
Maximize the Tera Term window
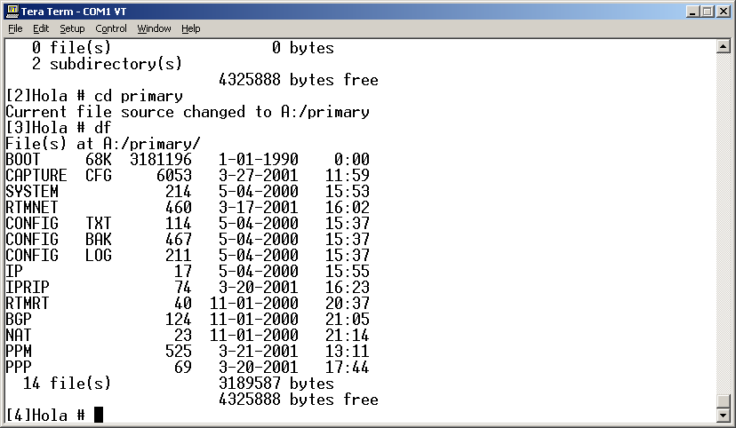pyautogui.click(x=707, y=12)
